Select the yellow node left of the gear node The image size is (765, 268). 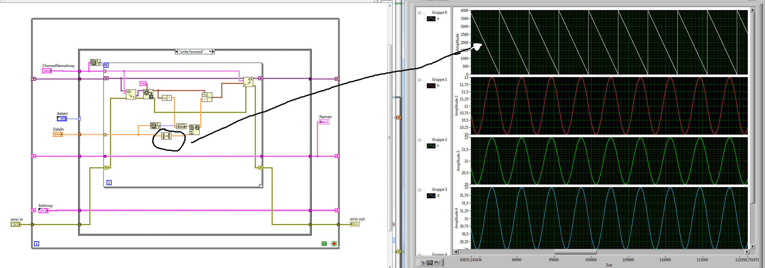tap(131, 94)
